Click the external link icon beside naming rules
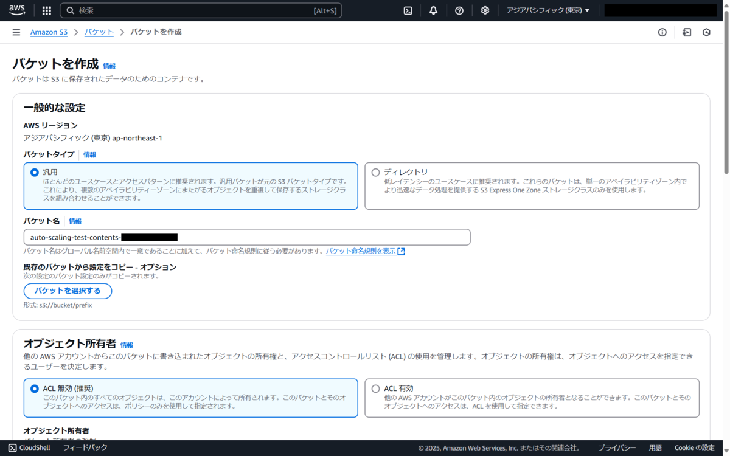The height and width of the screenshot is (456, 730). point(401,251)
